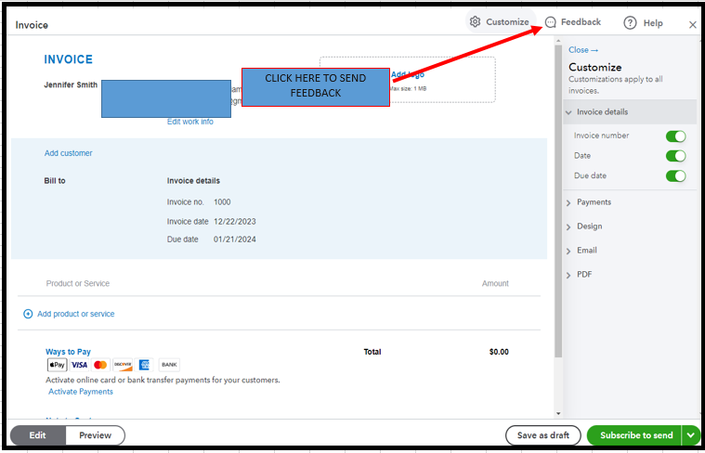Open the Subscribe to send dropdown arrow
Viewport: 705px width, 453px height.
691,435
